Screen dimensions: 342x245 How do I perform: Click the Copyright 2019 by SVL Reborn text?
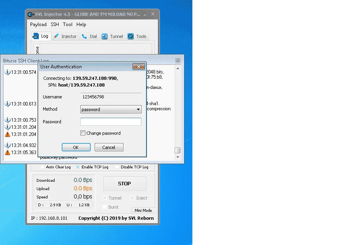tap(116, 218)
